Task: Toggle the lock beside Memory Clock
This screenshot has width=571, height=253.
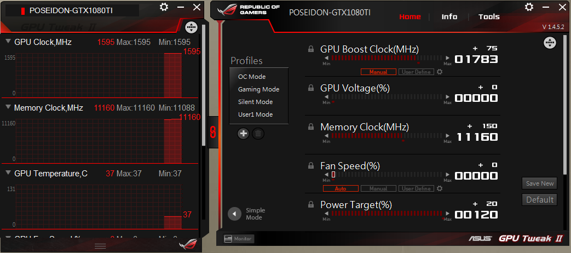Action: coord(311,127)
